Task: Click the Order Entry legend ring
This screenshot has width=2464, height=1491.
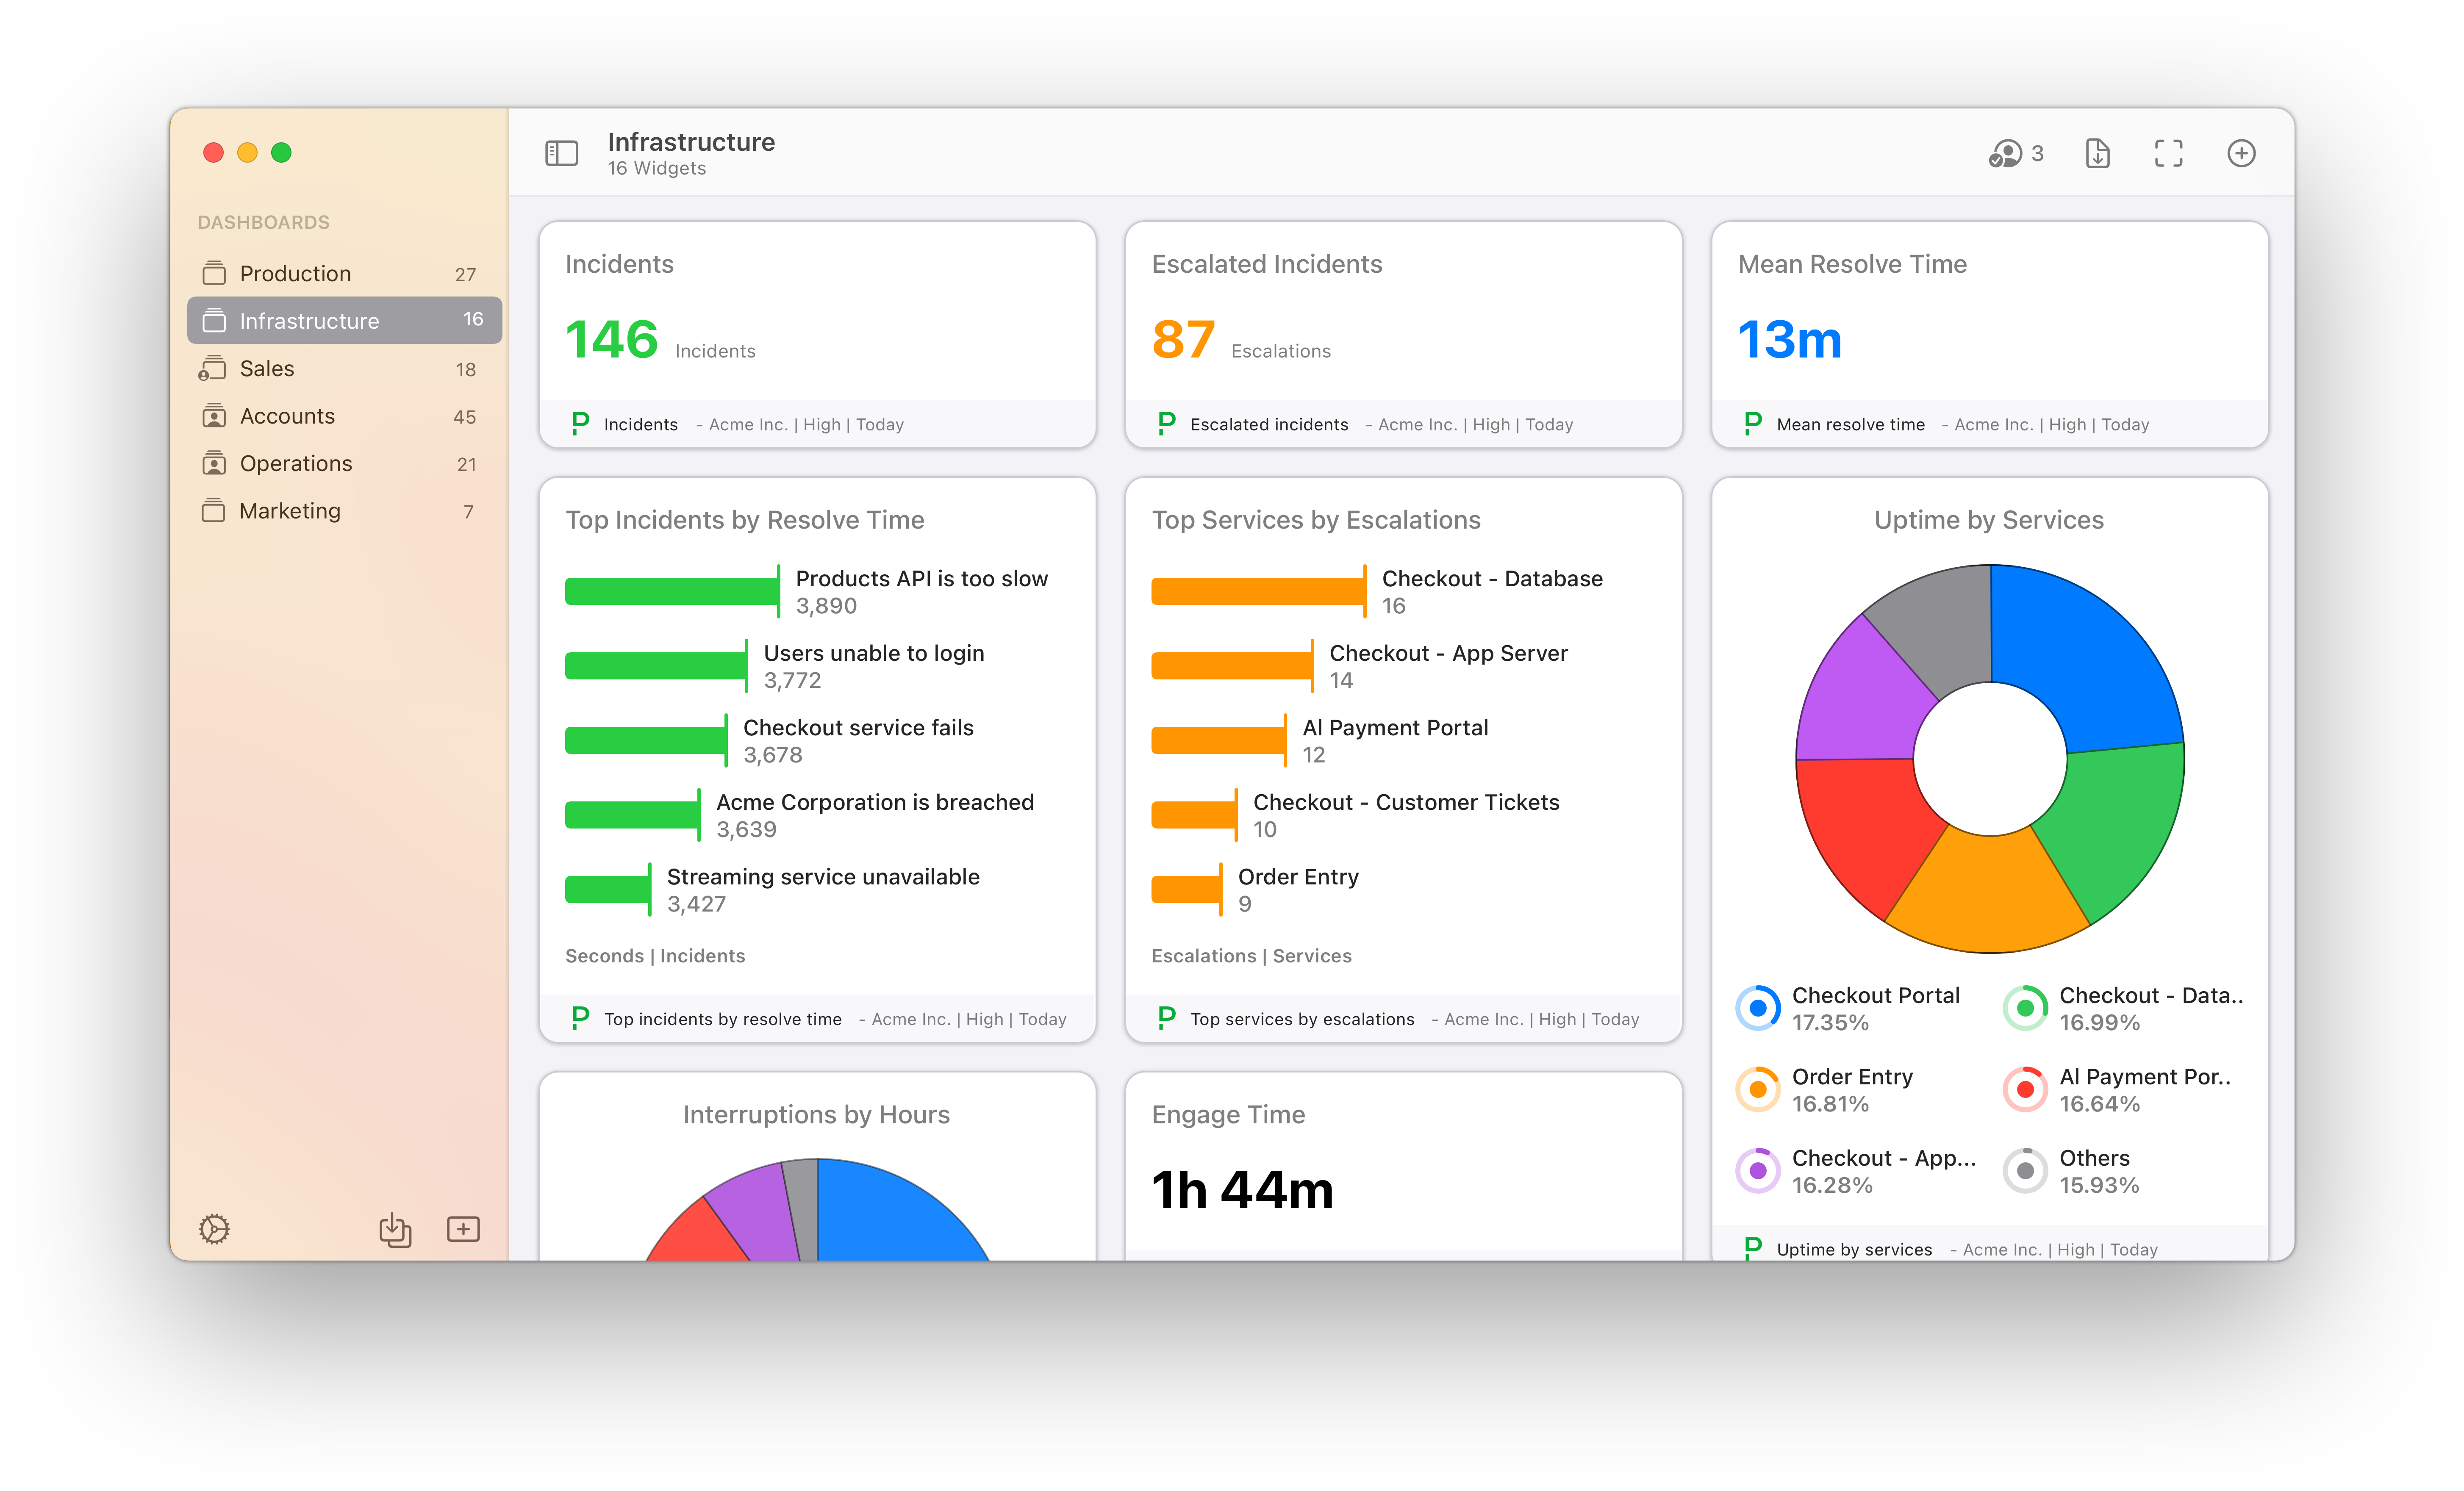Action: (1758, 1089)
